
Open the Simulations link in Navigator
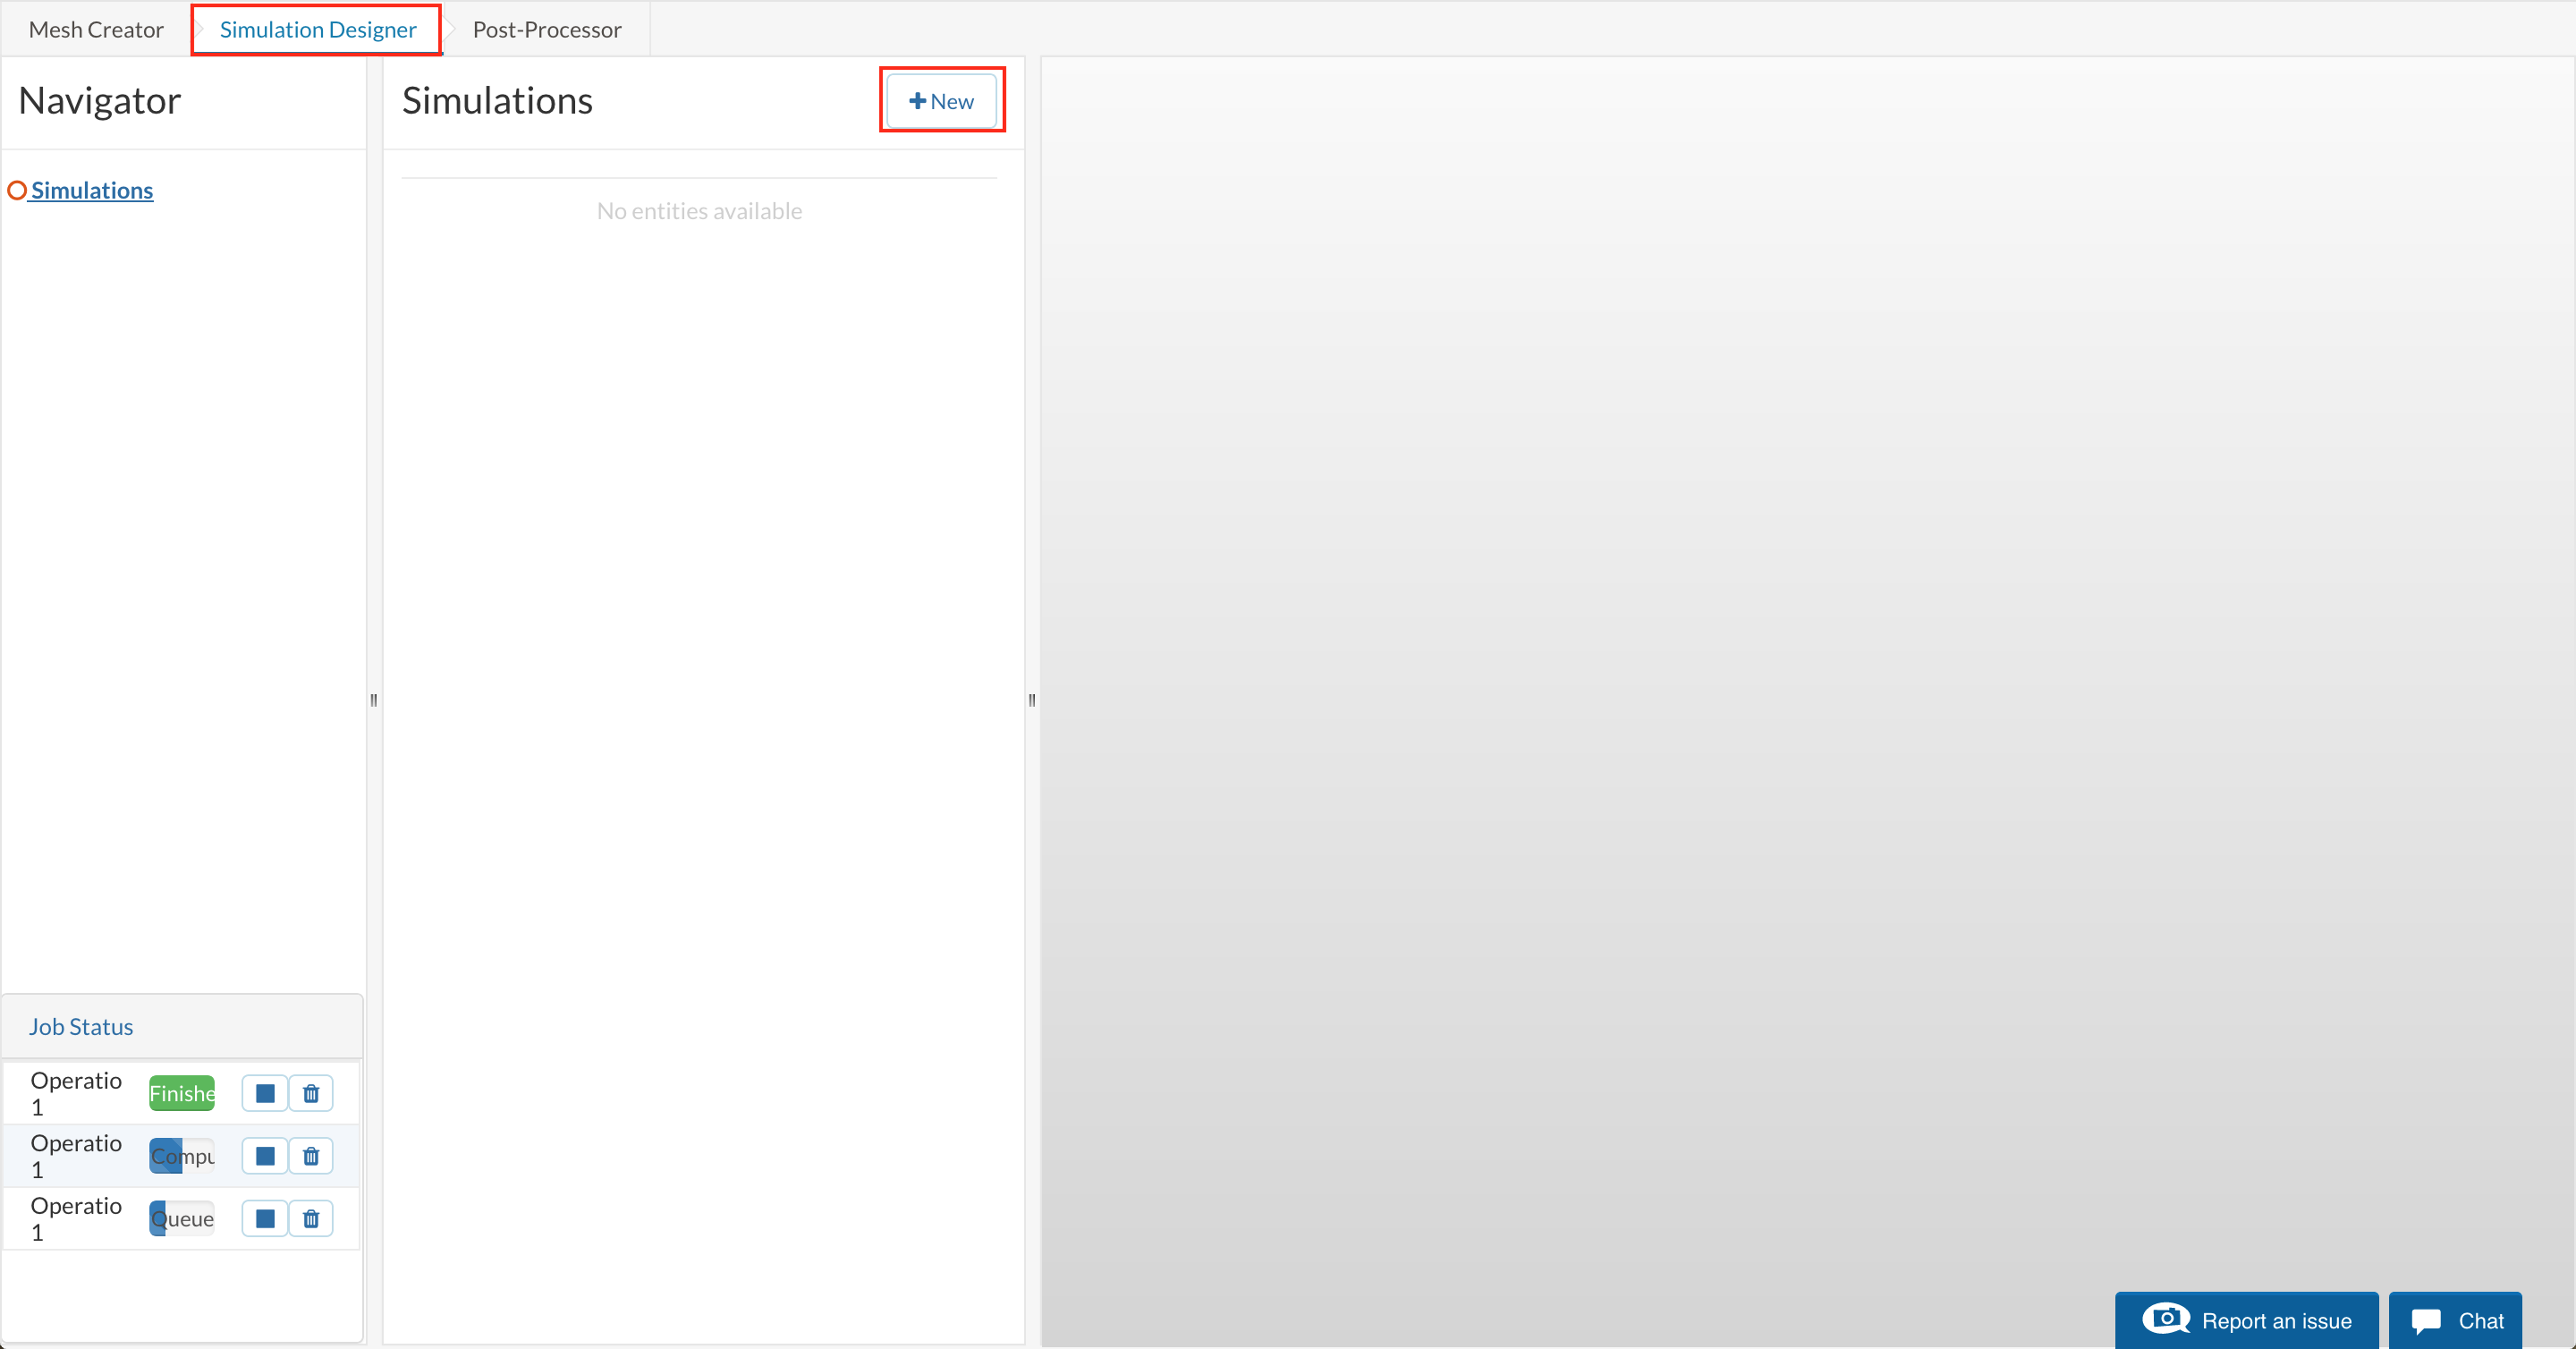coord(92,190)
